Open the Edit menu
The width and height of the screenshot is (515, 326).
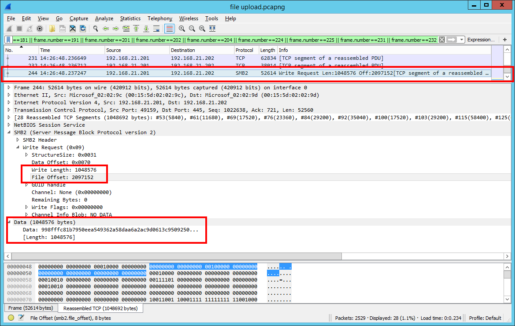tap(26, 18)
